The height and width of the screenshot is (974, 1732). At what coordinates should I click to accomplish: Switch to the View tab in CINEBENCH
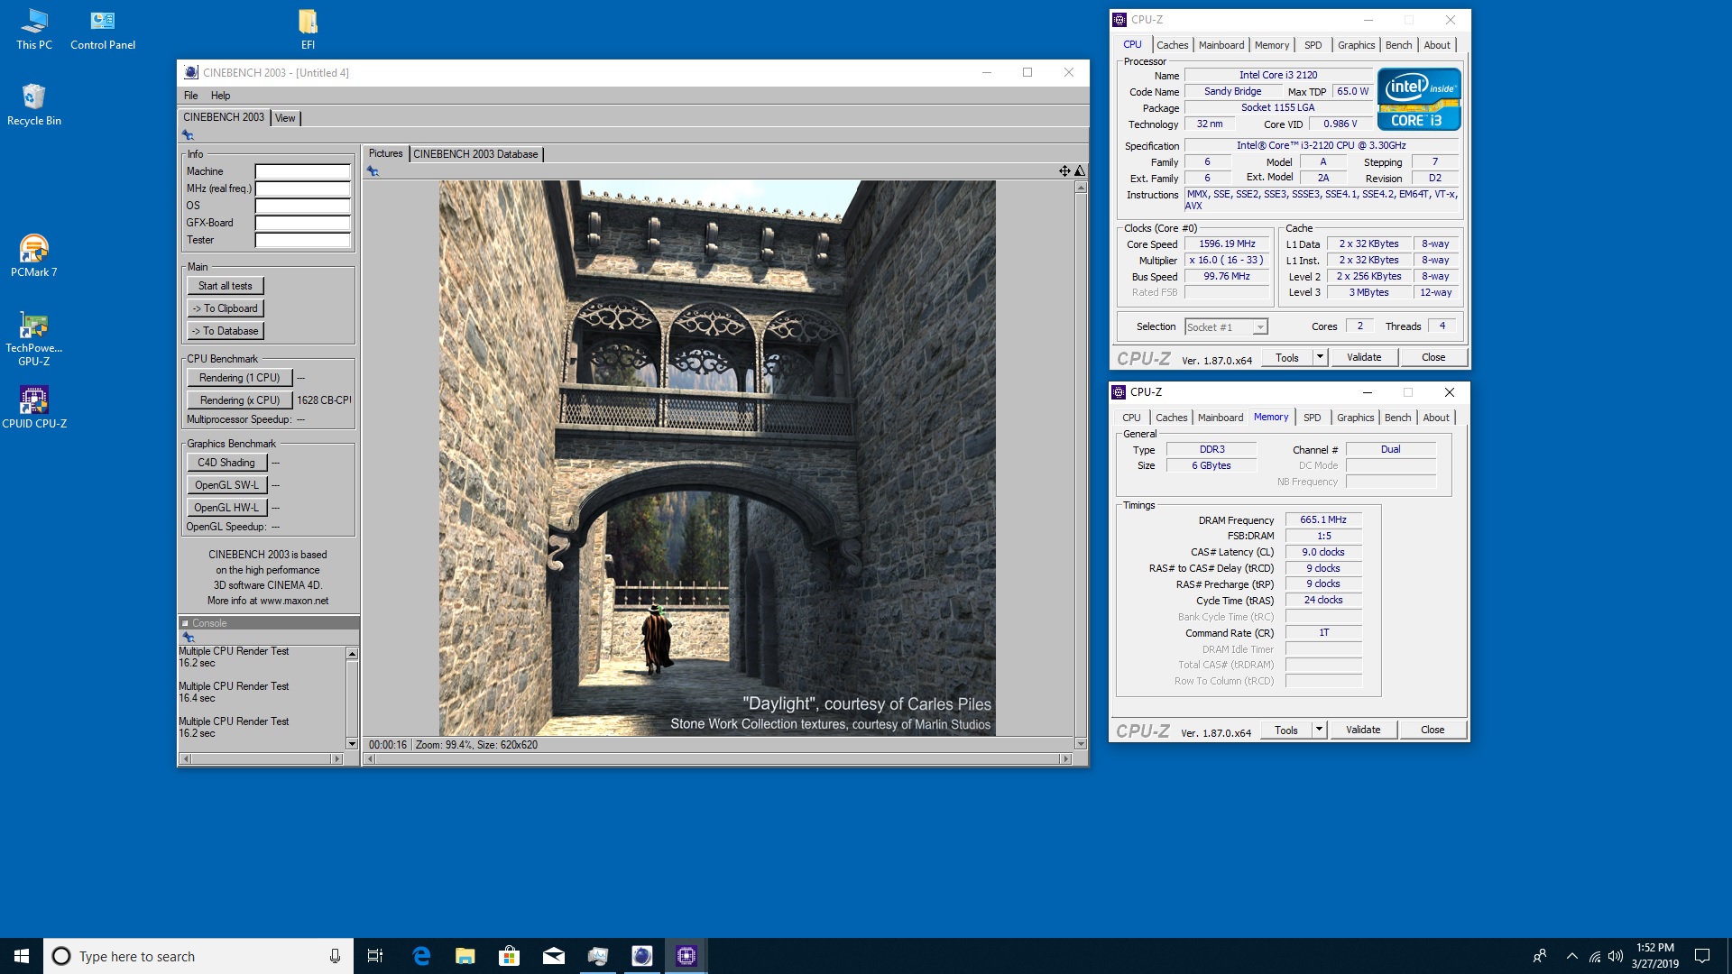285,118
